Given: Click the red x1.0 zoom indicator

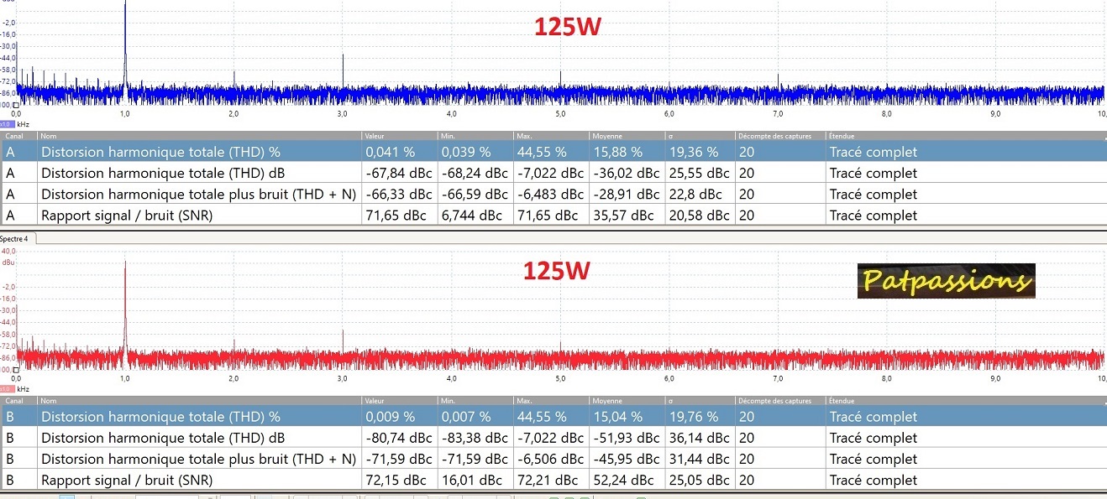Looking at the screenshot, I should [8, 389].
